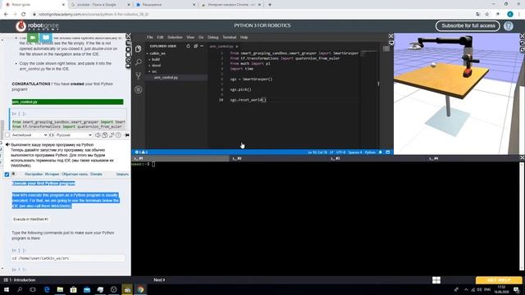
Task: Expand the IDE panel fullscreen icon
Action: pyautogui.click(x=390, y=36)
